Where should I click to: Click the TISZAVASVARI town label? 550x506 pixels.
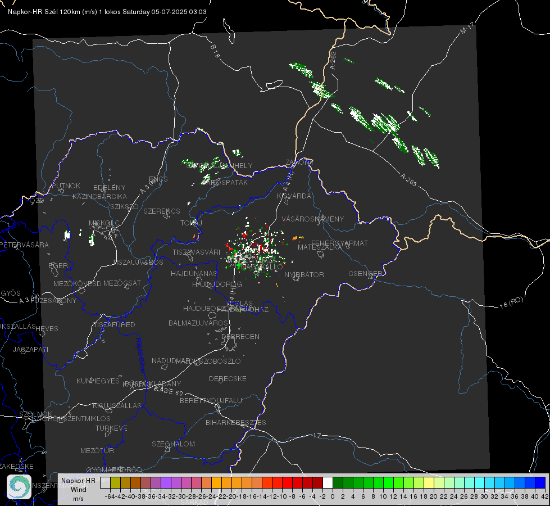(x=196, y=252)
